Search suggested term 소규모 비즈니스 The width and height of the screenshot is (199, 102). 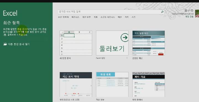click(x=108, y=17)
